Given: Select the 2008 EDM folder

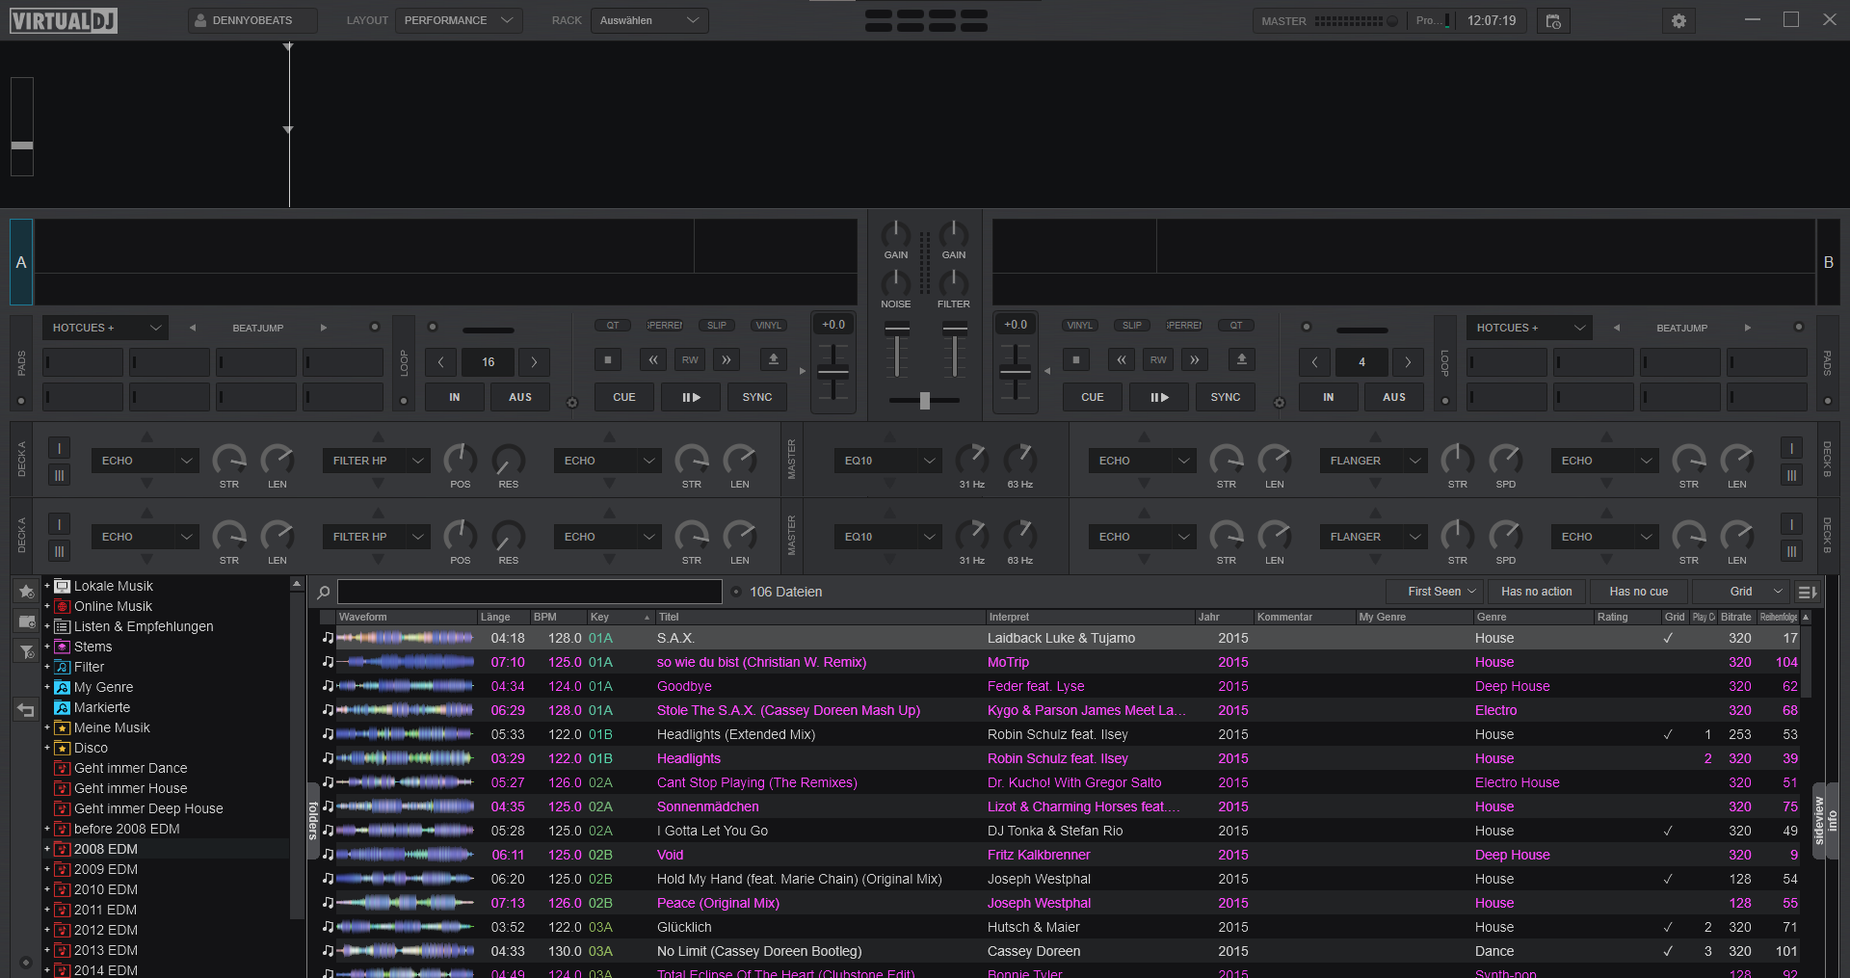Looking at the screenshot, I should coord(106,849).
